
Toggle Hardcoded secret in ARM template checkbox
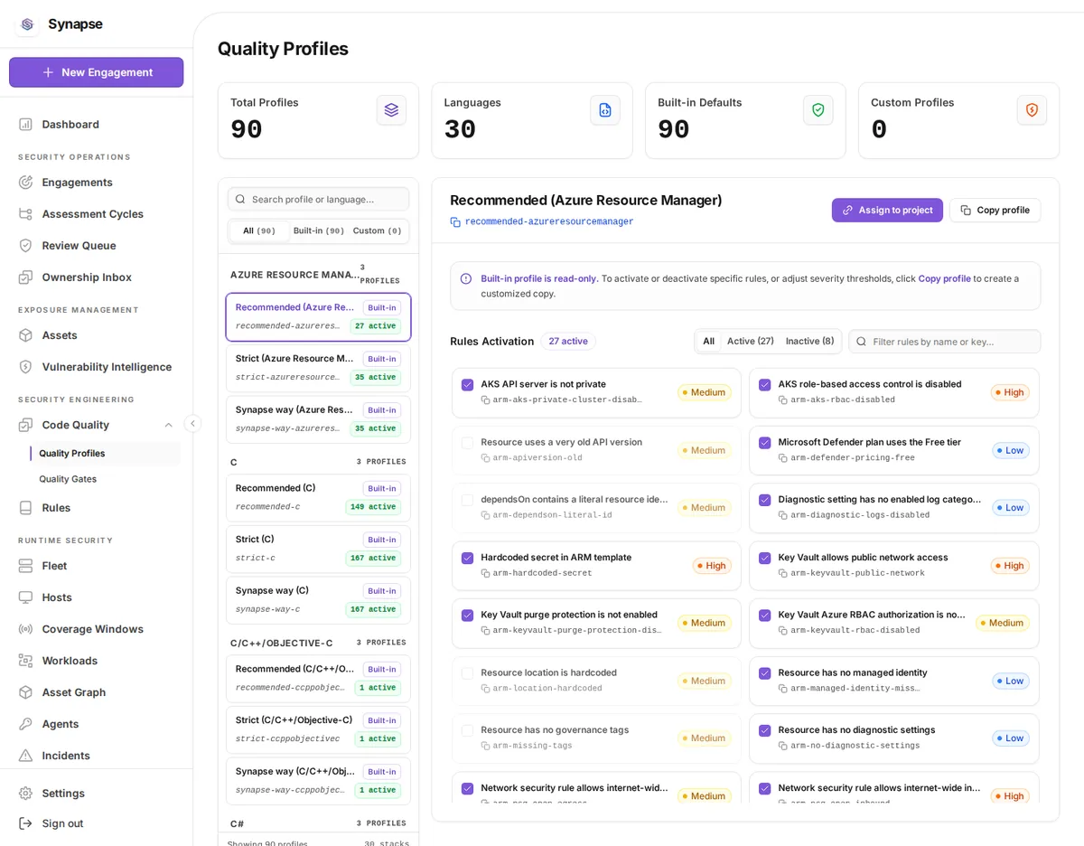(467, 558)
